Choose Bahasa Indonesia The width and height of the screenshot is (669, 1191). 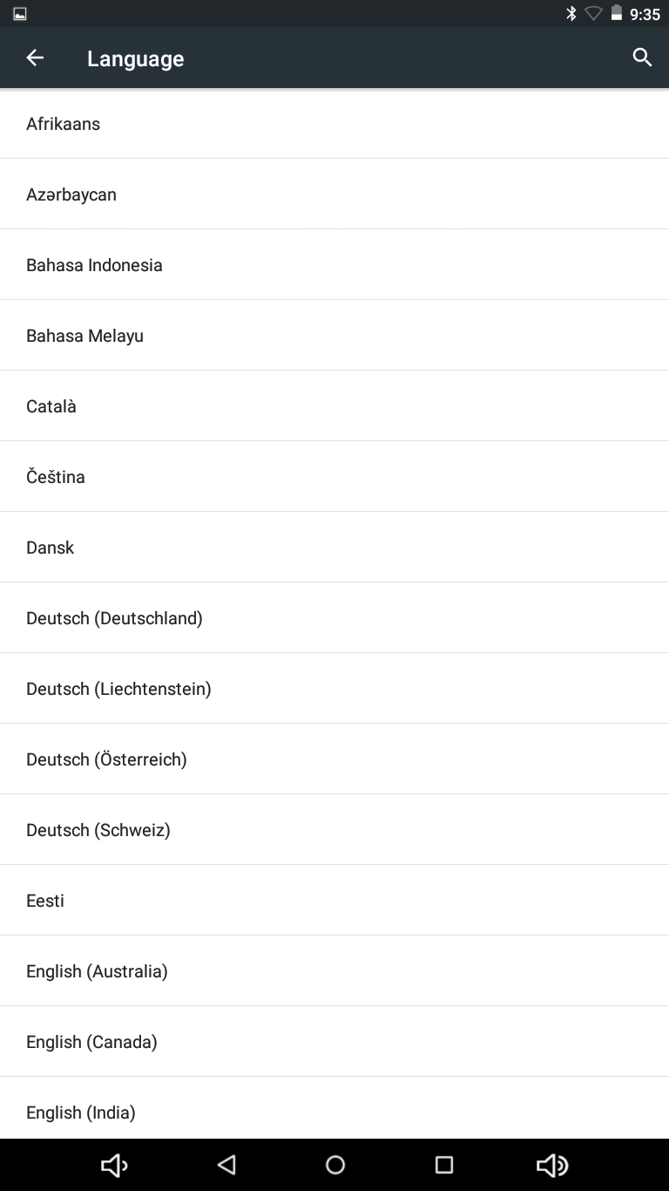click(x=334, y=265)
